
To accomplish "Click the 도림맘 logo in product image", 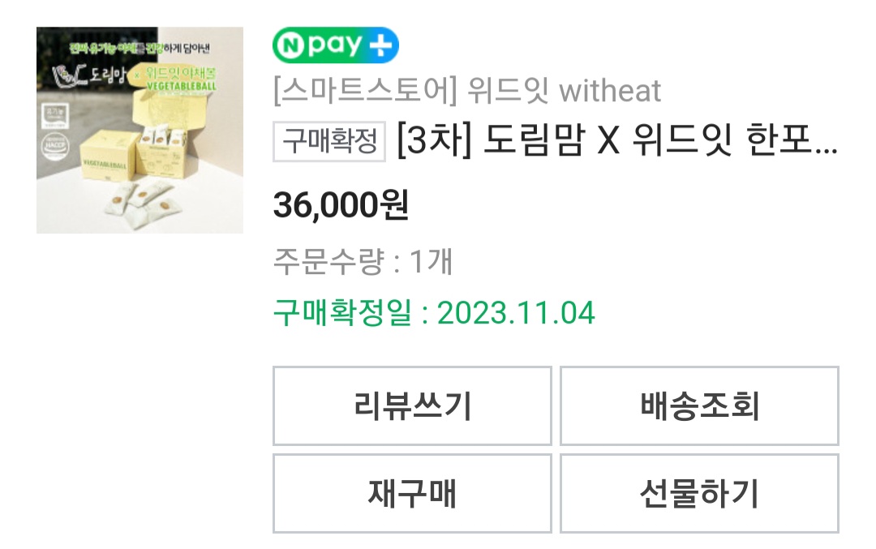I will [x=90, y=75].
